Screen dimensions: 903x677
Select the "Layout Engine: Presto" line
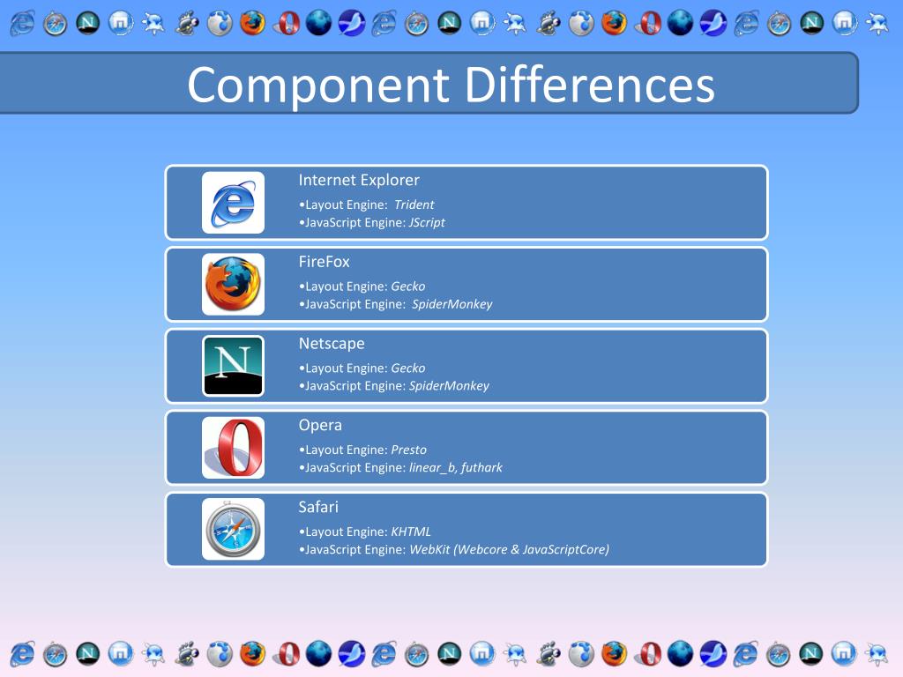click(x=362, y=450)
